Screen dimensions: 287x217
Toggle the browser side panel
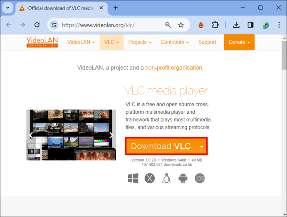250,25
